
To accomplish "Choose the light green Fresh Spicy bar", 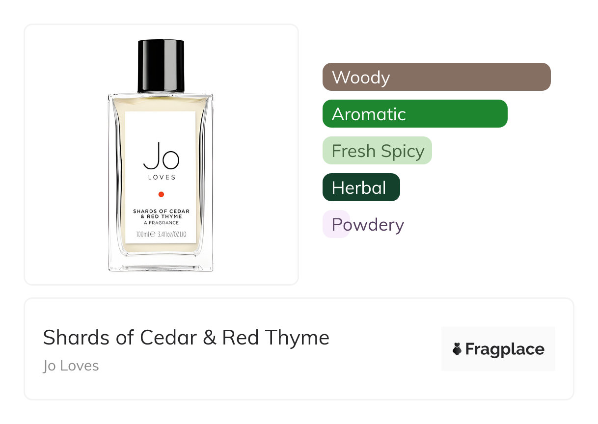I will [x=377, y=151].
